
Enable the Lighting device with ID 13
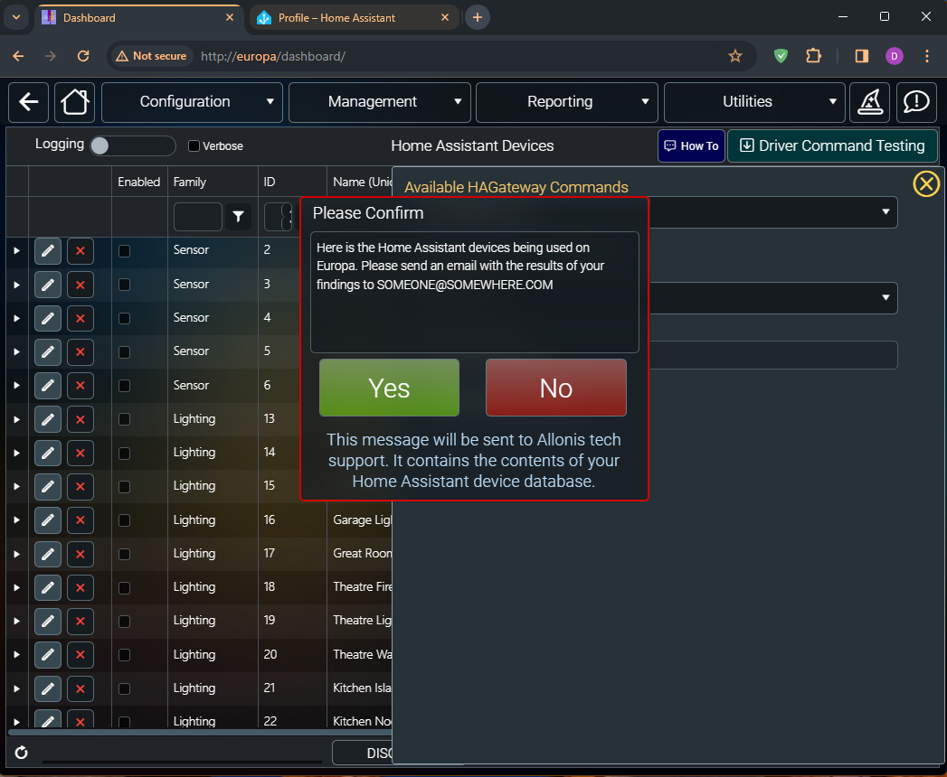click(125, 419)
